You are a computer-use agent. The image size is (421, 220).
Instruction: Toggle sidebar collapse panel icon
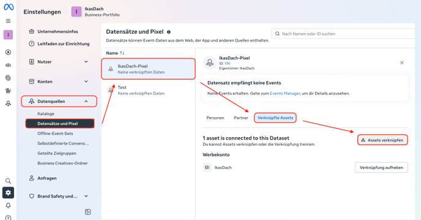[88, 212]
